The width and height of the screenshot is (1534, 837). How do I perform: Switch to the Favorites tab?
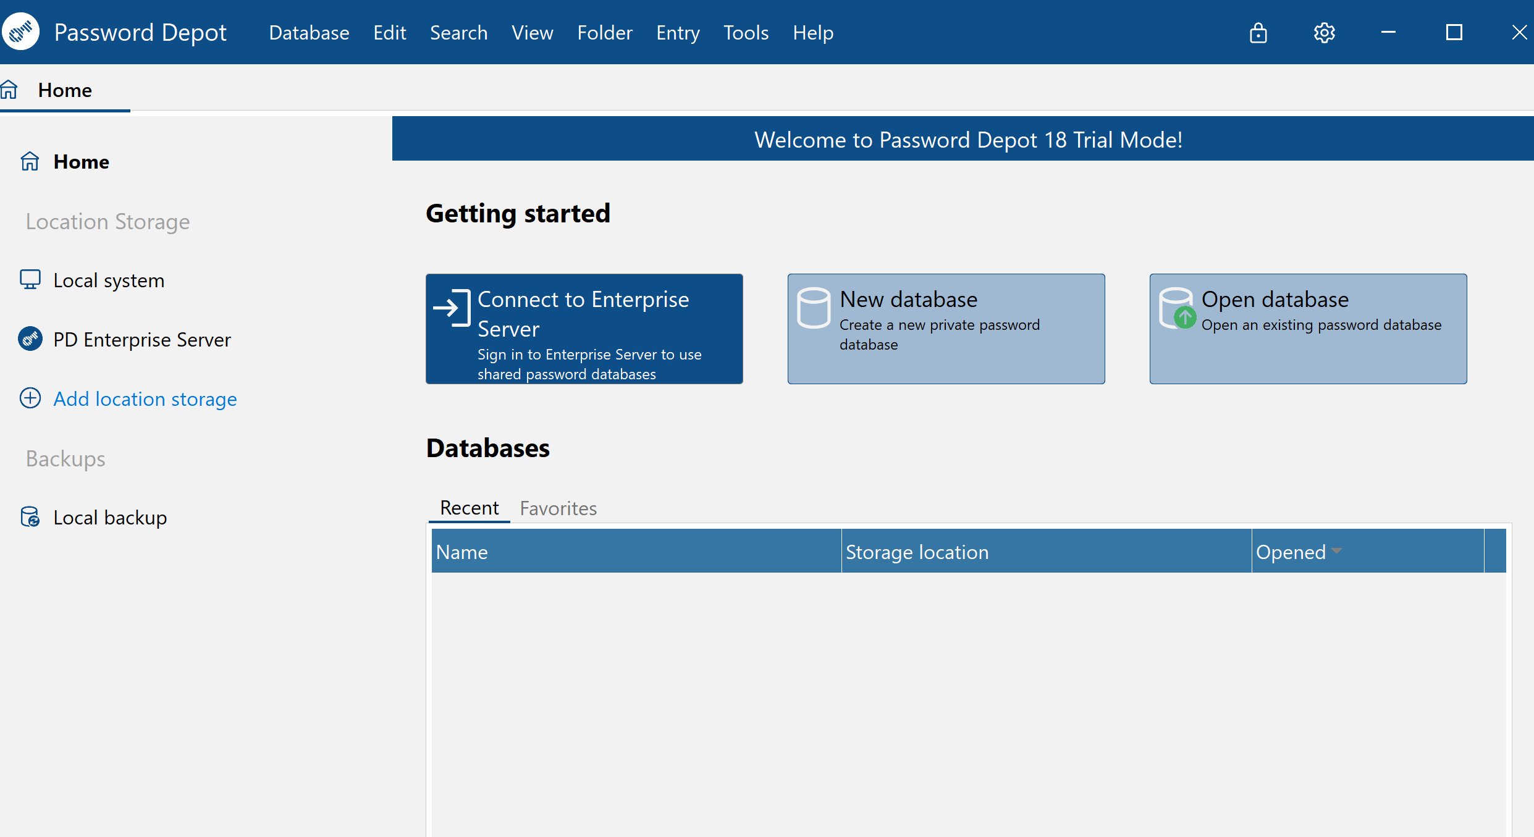(x=558, y=508)
